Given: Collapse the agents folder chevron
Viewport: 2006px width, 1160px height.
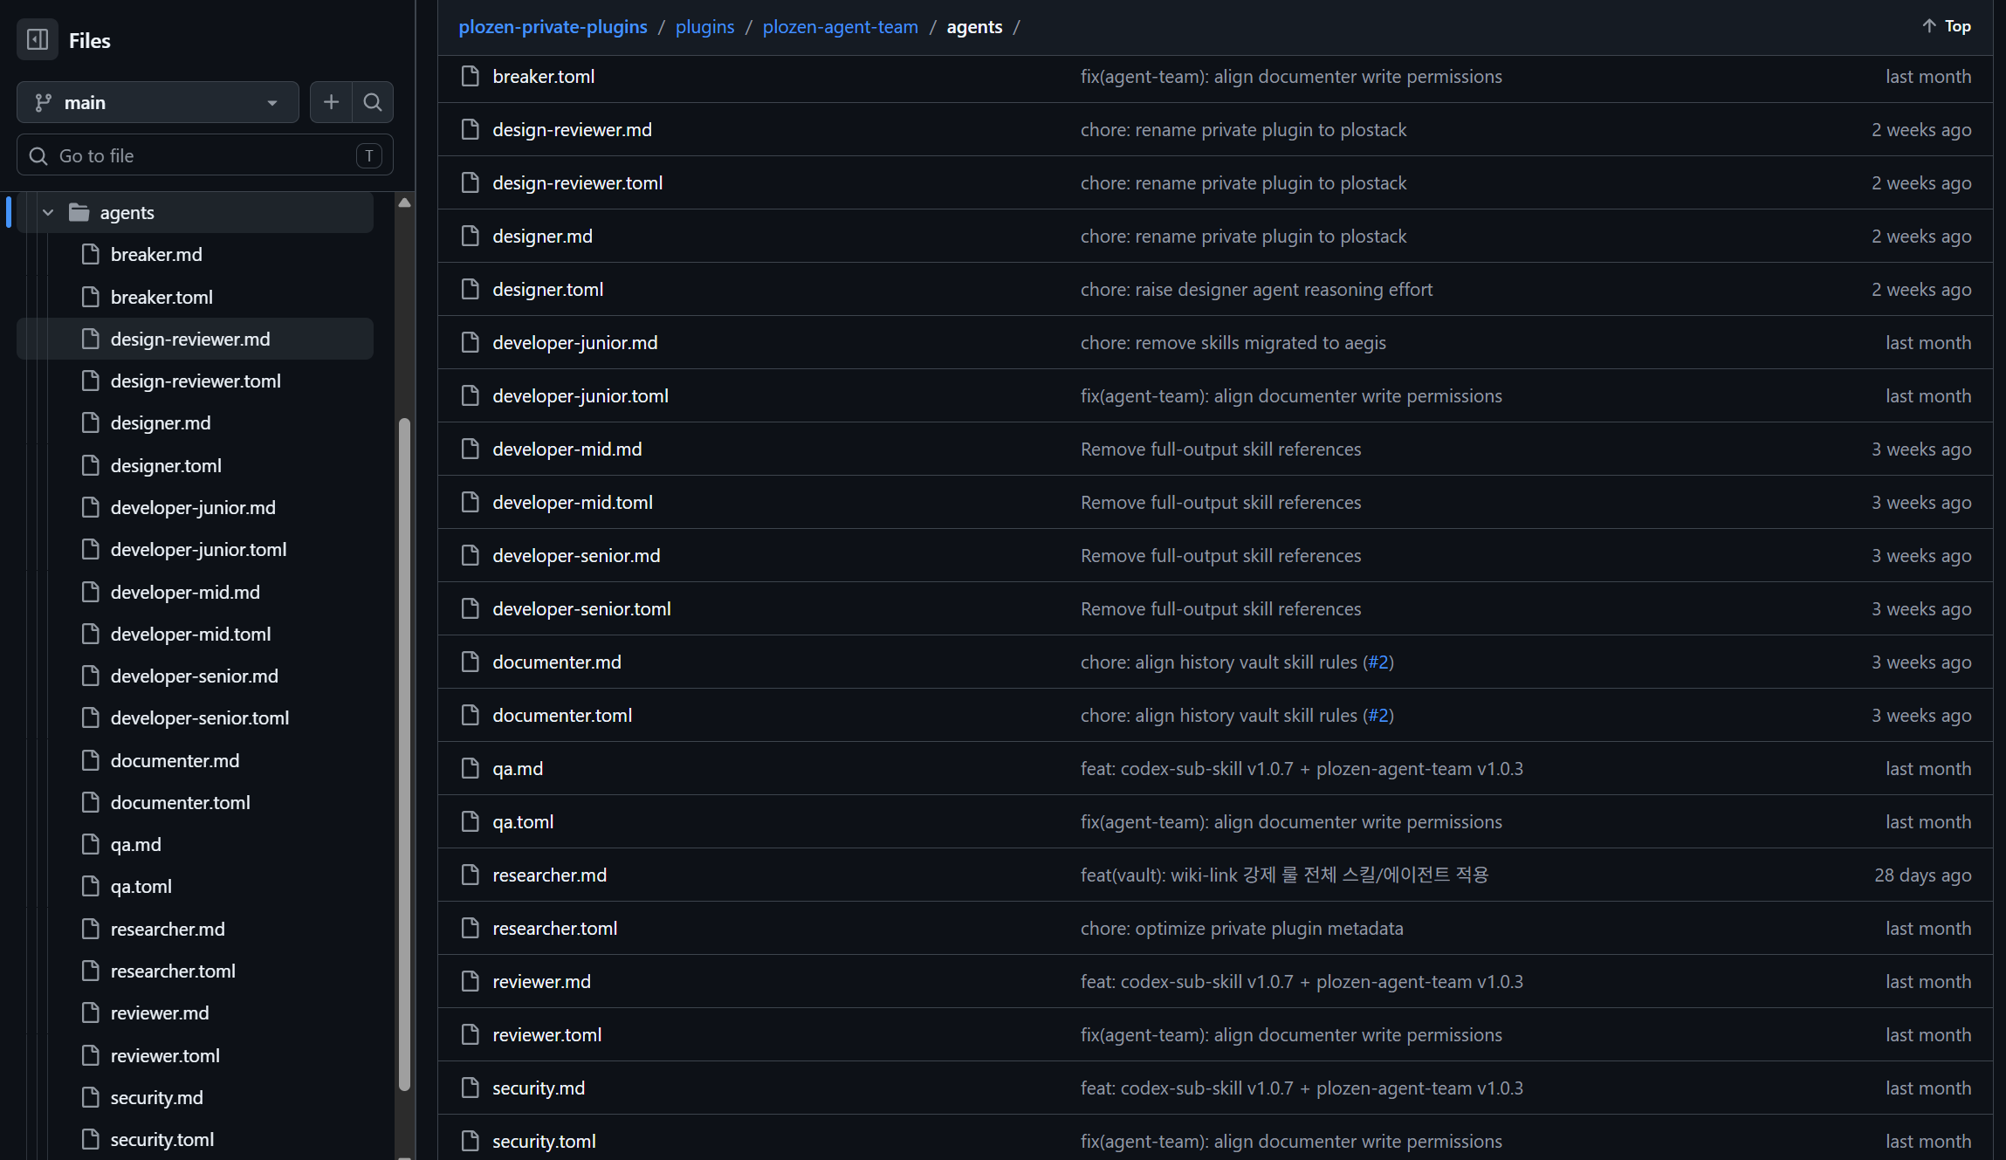Looking at the screenshot, I should click(x=48, y=212).
